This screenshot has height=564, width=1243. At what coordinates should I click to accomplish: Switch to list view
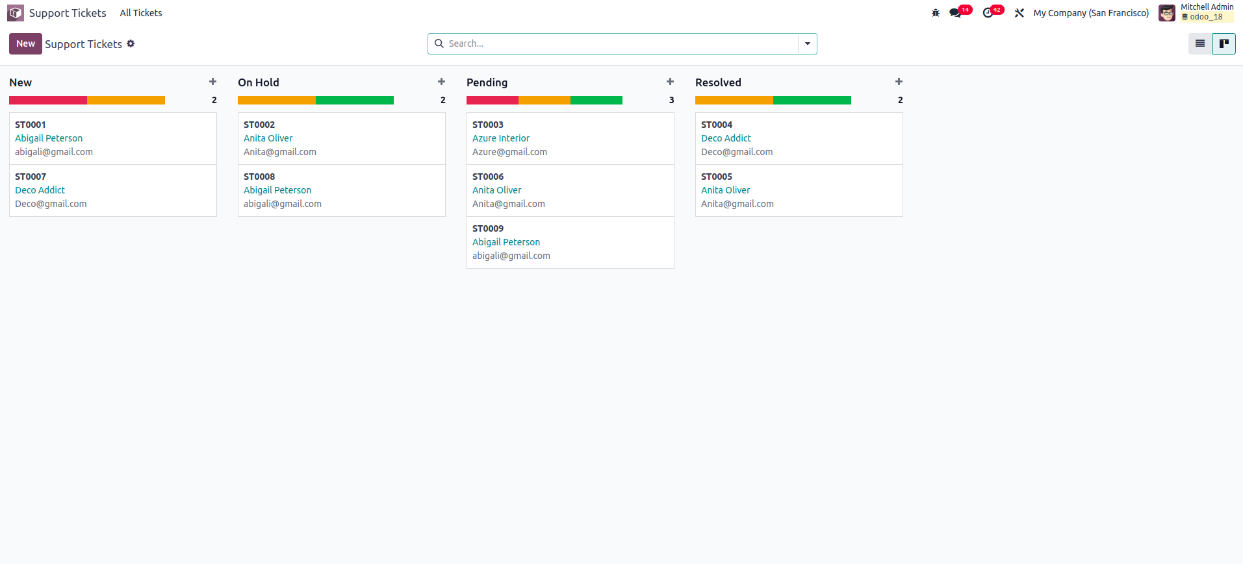pyautogui.click(x=1200, y=43)
